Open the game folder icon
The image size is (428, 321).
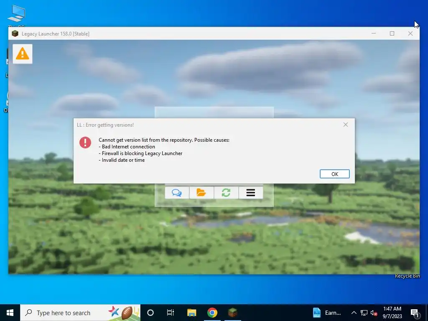(x=201, y=193)
